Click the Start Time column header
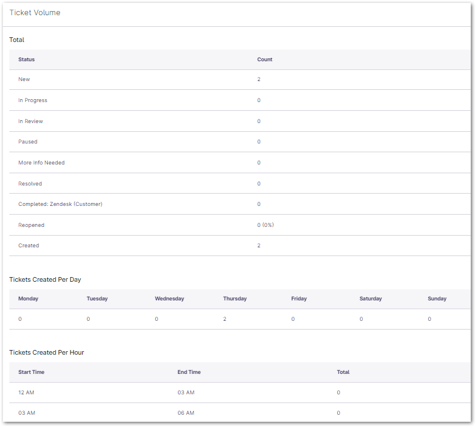 coord(31,372)
